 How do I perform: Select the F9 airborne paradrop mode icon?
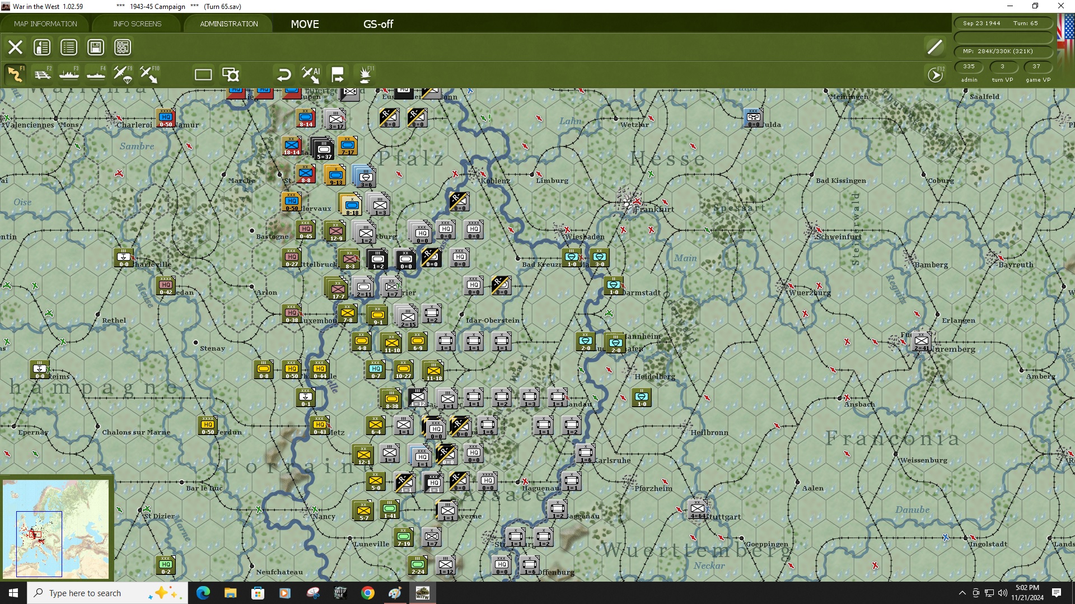123,74
